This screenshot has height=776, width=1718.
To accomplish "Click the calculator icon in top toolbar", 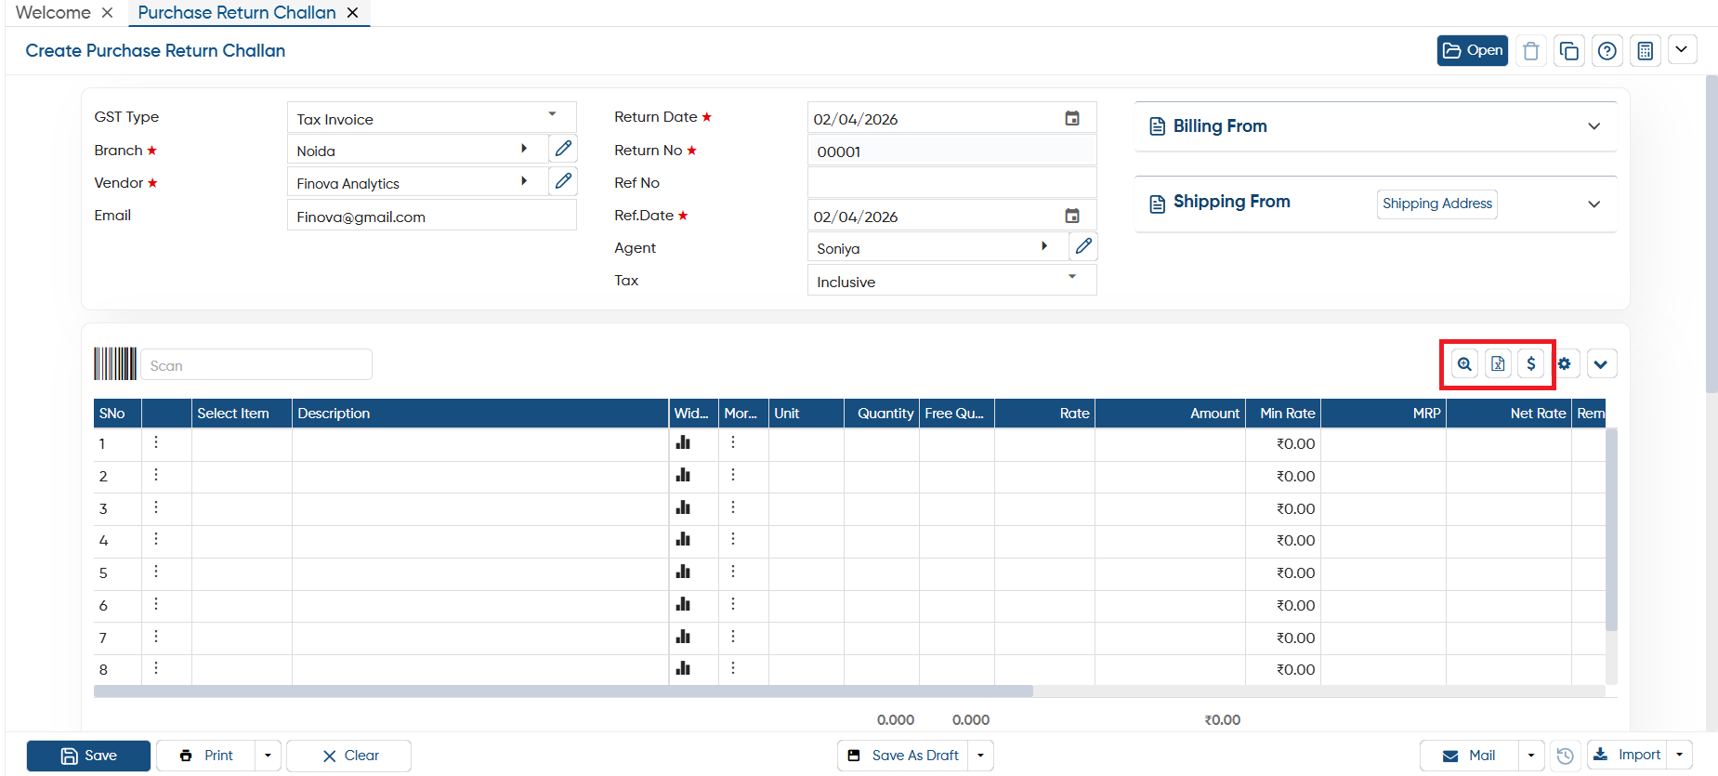I will (1645, 51).
